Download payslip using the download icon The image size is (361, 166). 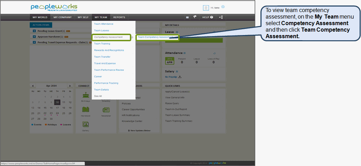pos(180,77)
